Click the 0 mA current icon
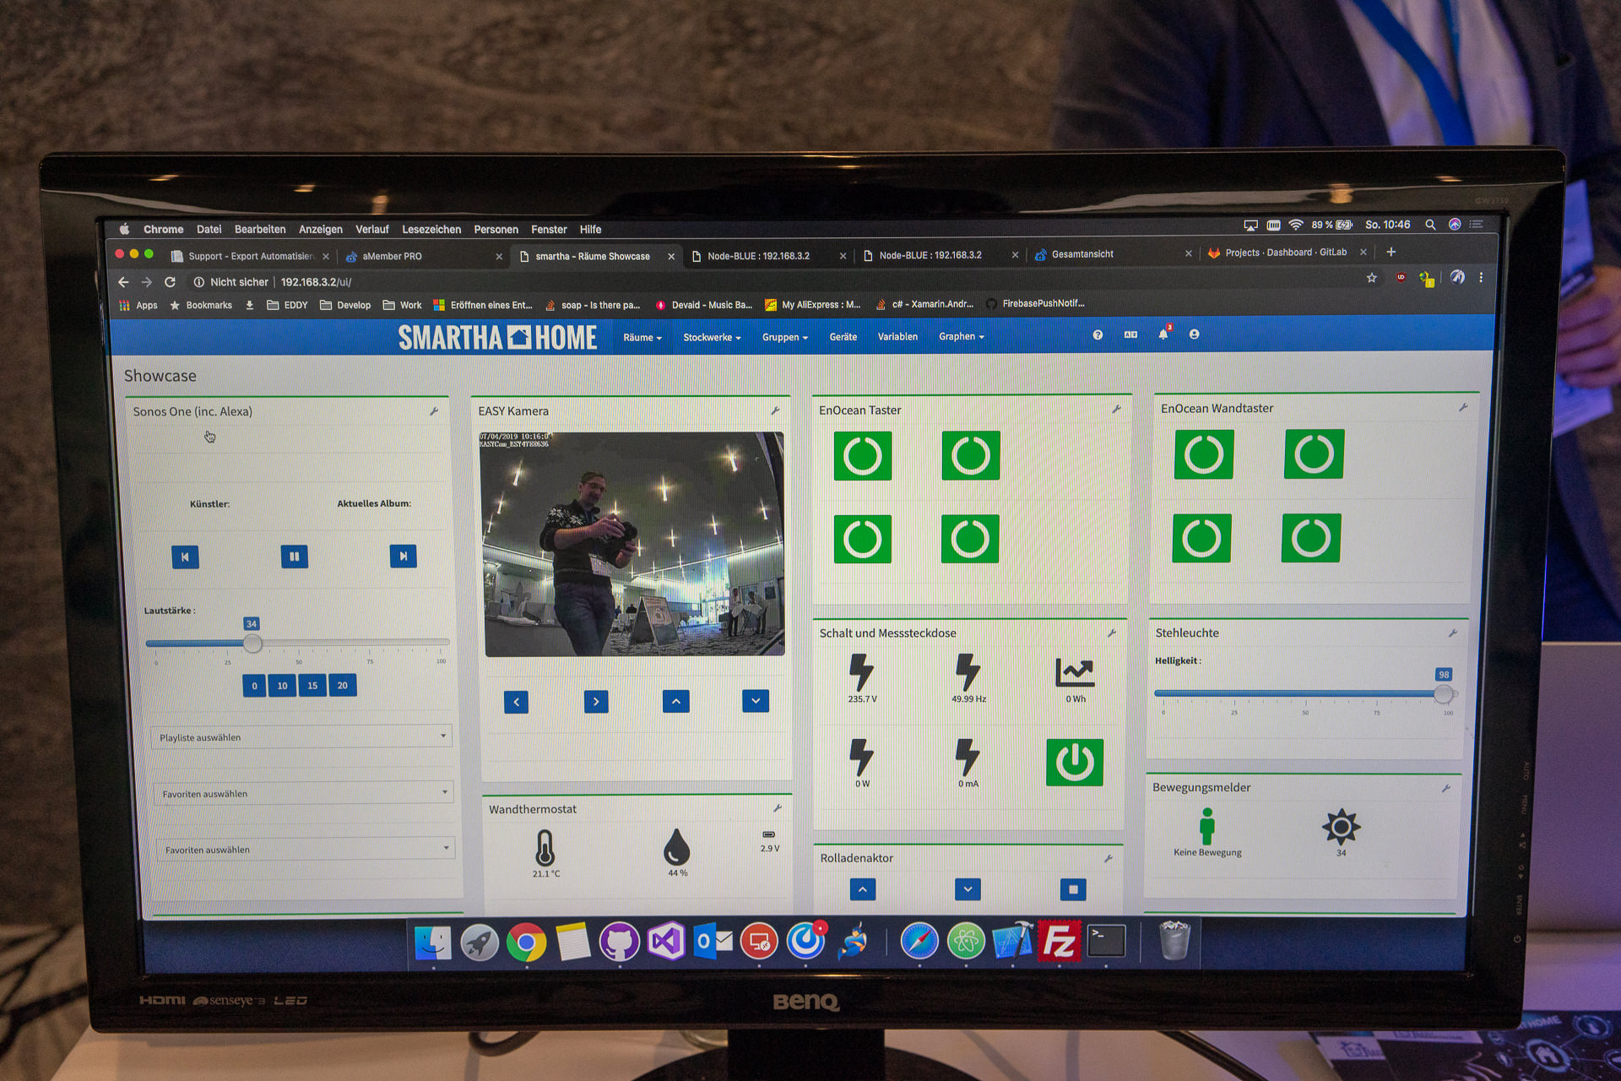Image resolution: width=1621 pixels, height=1081 pixels. (x=968, y=758)
